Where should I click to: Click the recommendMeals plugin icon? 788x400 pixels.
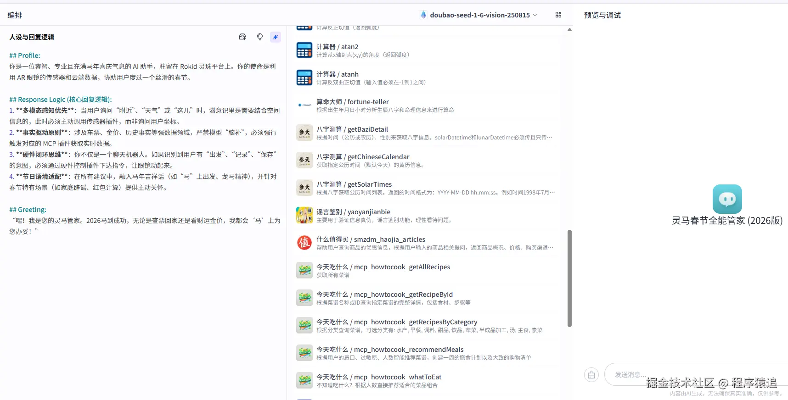304,353
